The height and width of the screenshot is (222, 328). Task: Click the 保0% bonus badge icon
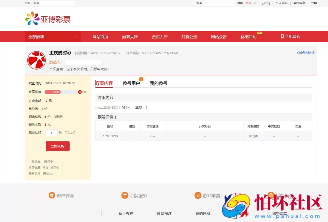(80, 92)
